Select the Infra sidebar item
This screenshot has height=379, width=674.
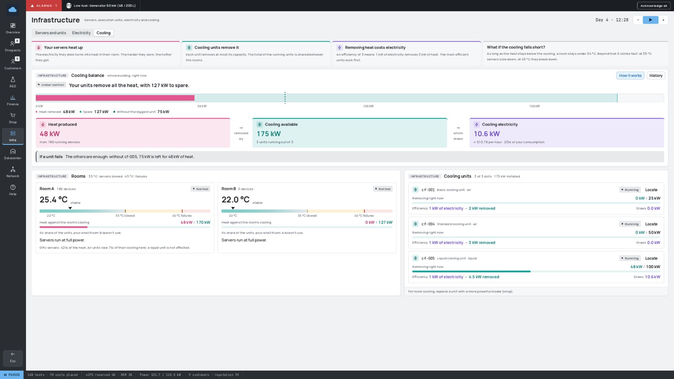tap(13, 136)
